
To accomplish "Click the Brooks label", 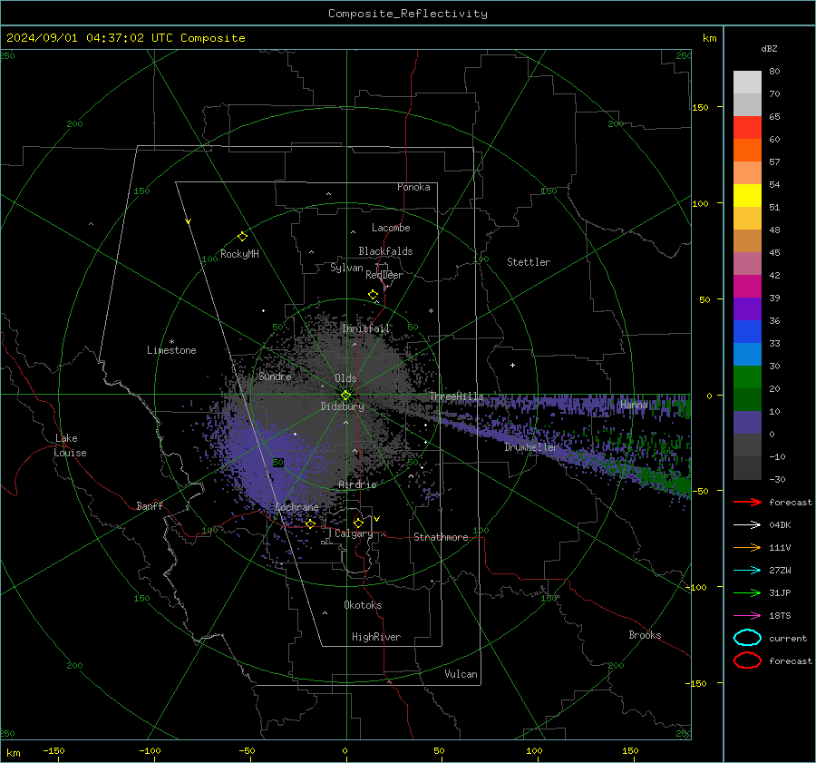I will click(x=645, y=635).
